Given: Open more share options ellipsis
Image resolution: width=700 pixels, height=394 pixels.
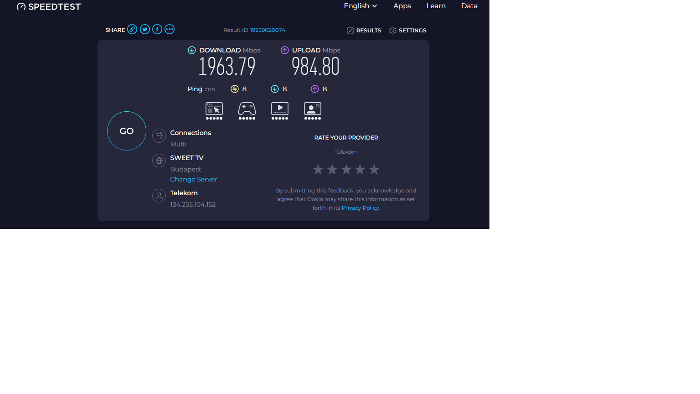Looking at the screenshot, I should (x=170, y=29).
